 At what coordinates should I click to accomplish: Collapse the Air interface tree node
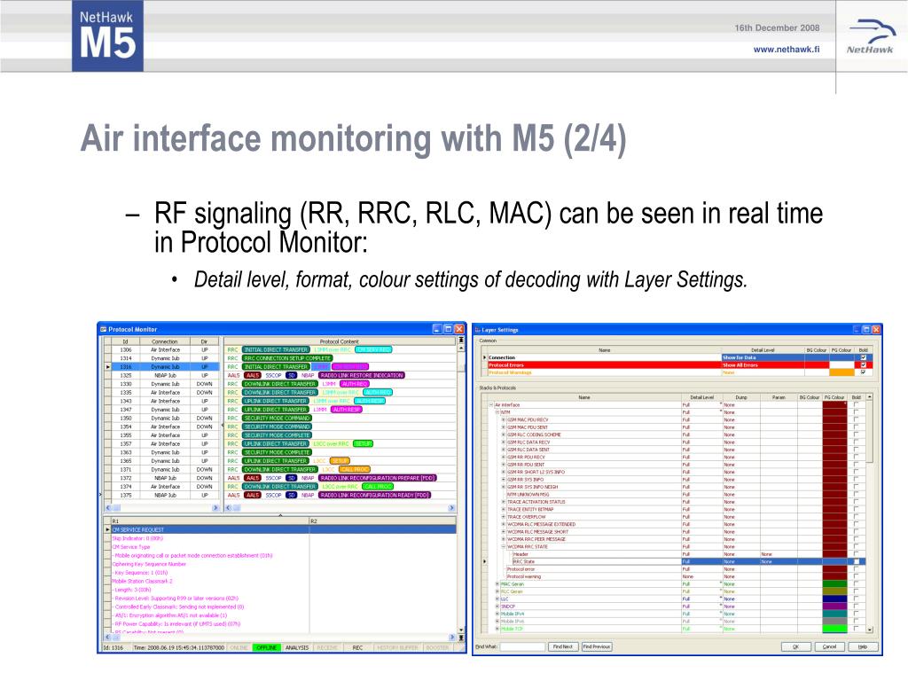(x=491, y=404)
